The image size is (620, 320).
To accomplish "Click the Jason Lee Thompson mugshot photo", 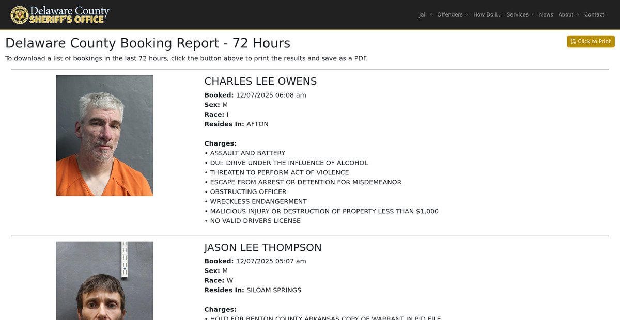I will point(104,281).
